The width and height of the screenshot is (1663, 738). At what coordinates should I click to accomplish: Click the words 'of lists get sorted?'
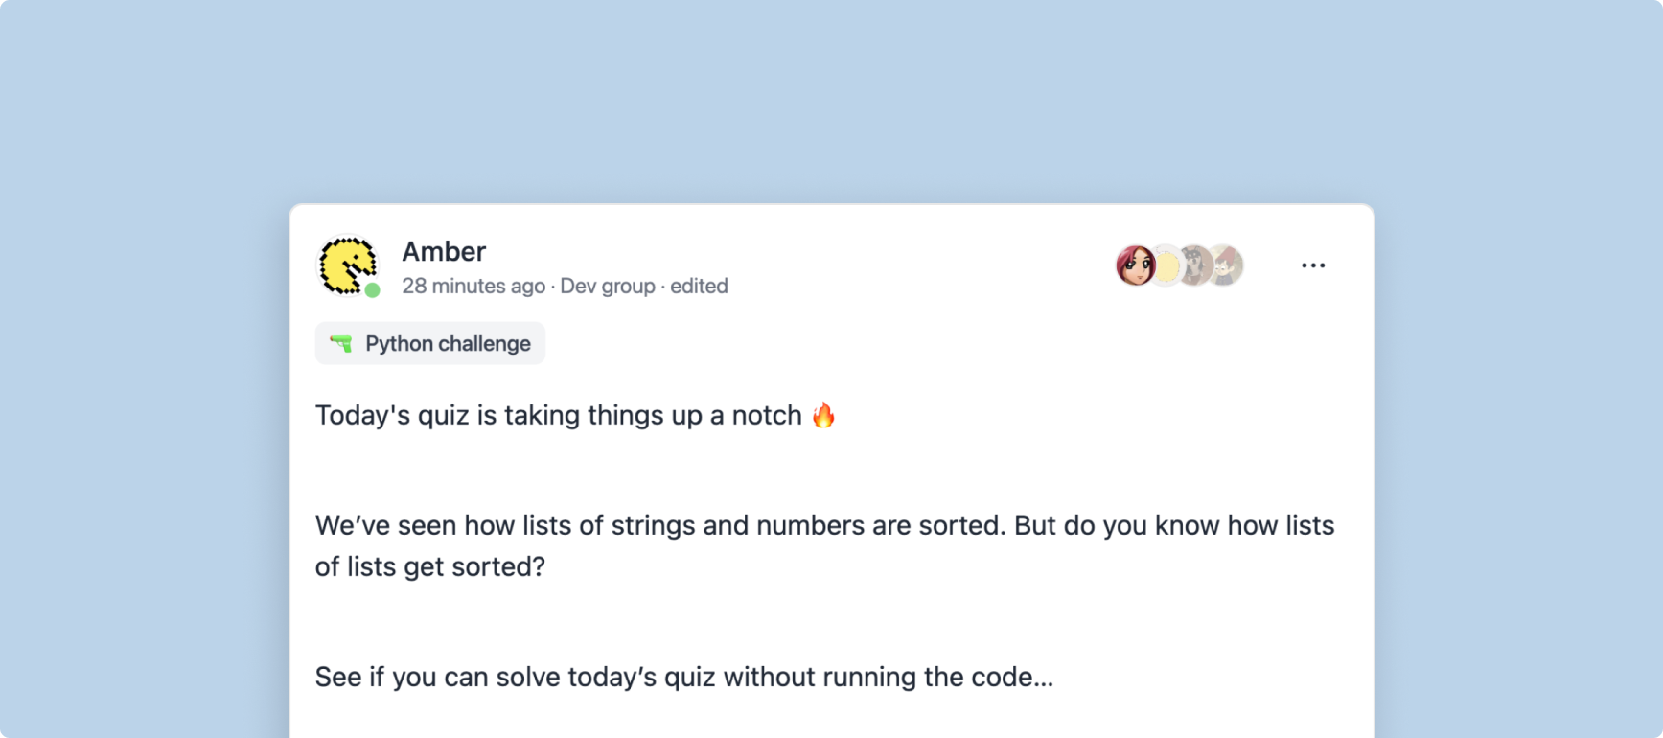(430, 566)
